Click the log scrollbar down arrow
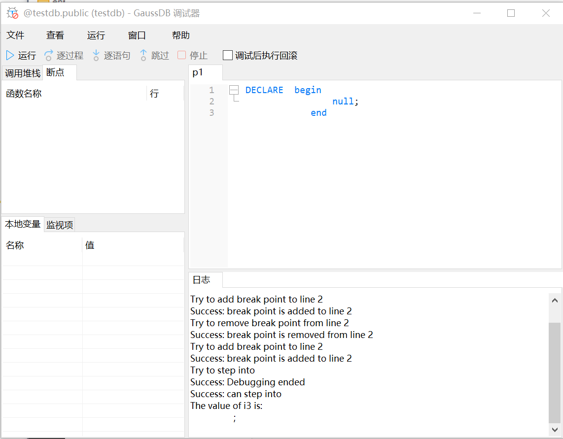Viewport: 563px width, 439px height. pos(555,430)
